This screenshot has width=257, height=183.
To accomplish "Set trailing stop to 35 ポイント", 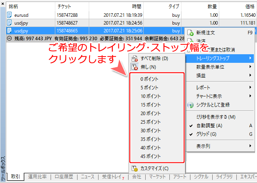I will (157, 139).
